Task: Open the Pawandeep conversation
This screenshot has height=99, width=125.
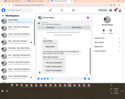Action: tap(17, 49)
